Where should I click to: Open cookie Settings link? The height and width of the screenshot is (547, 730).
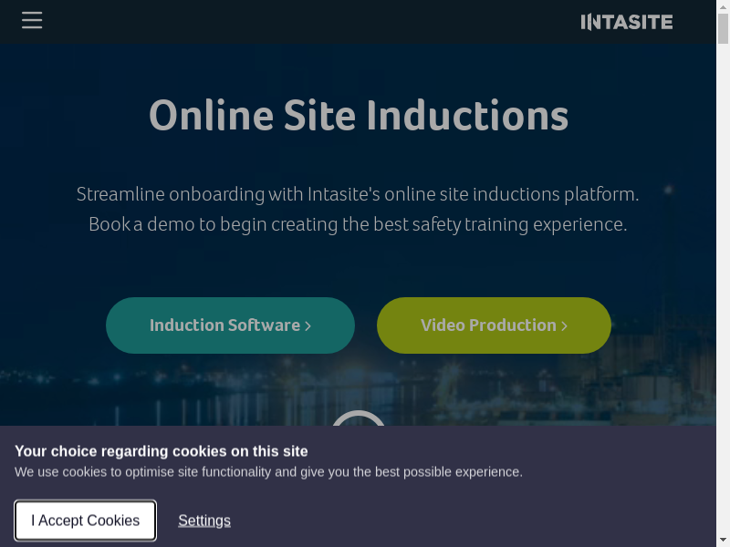[x=204, y=521]
